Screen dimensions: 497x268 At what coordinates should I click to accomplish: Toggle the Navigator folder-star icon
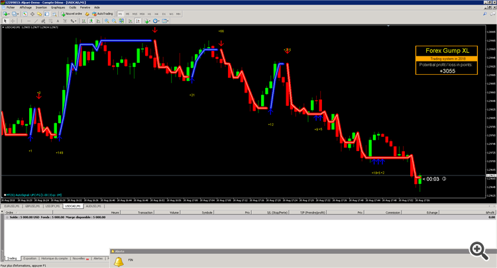tap(39, 14)
